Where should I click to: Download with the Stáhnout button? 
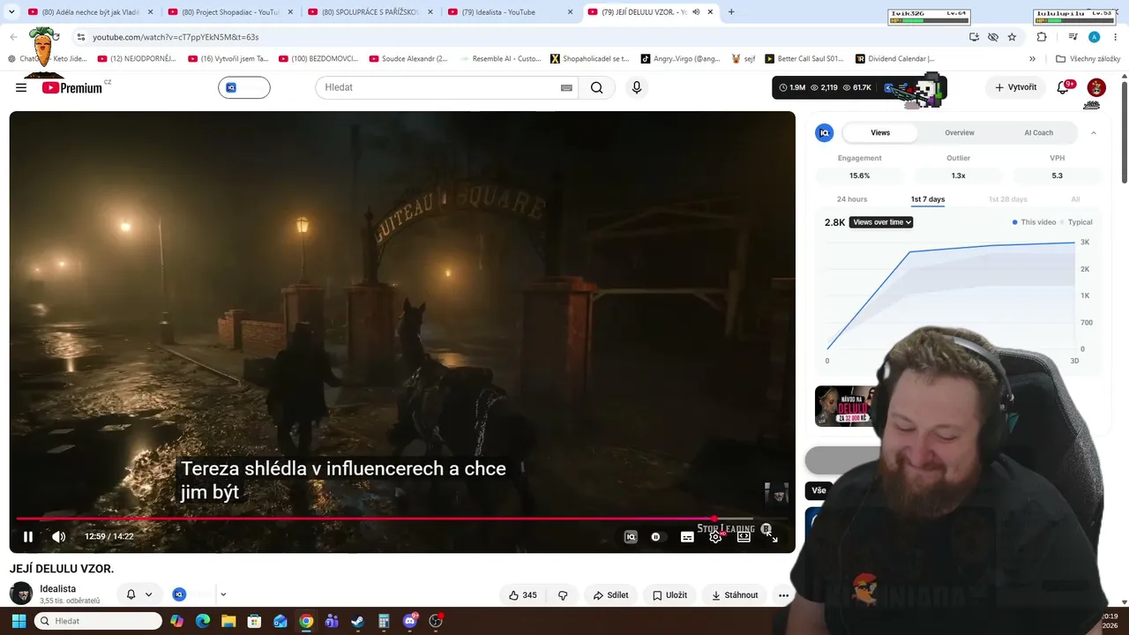pyautogui.click(x=735, y=595)
